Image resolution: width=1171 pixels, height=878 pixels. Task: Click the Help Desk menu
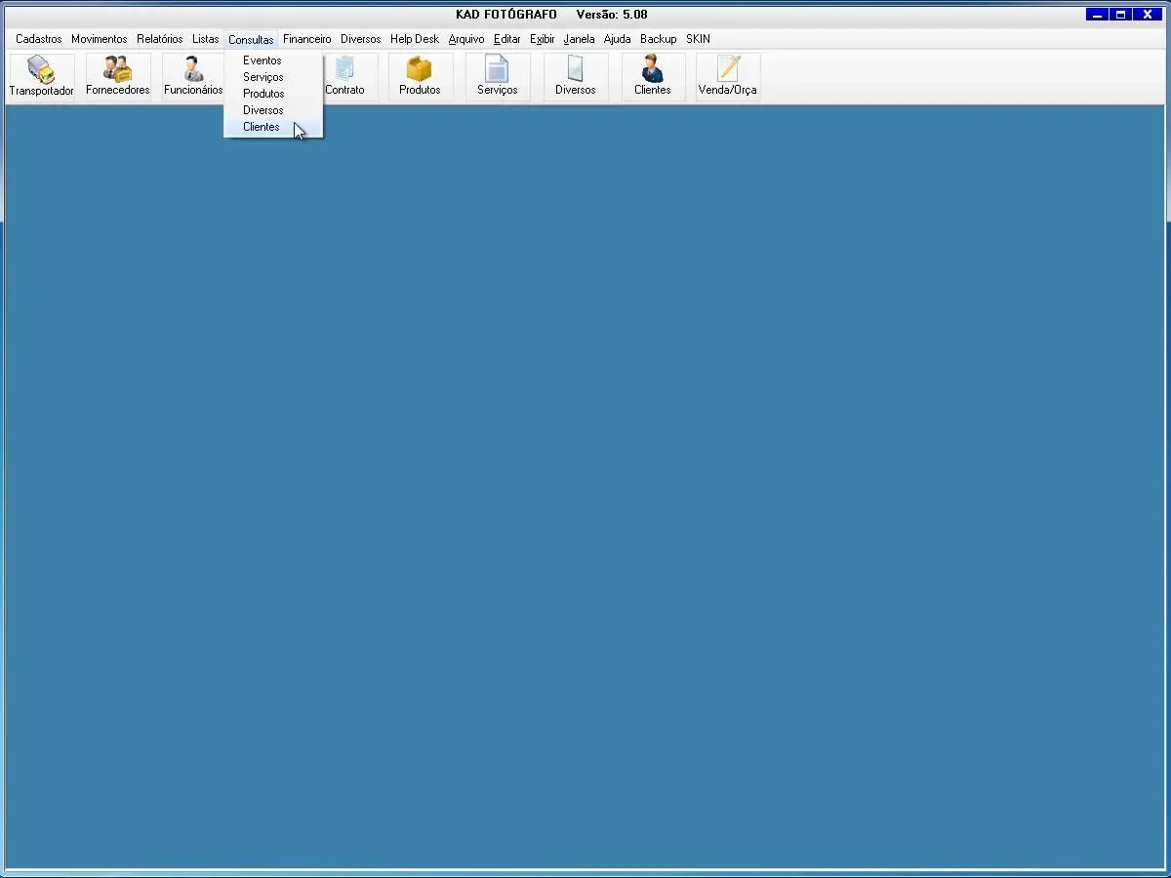pos(415,39)
